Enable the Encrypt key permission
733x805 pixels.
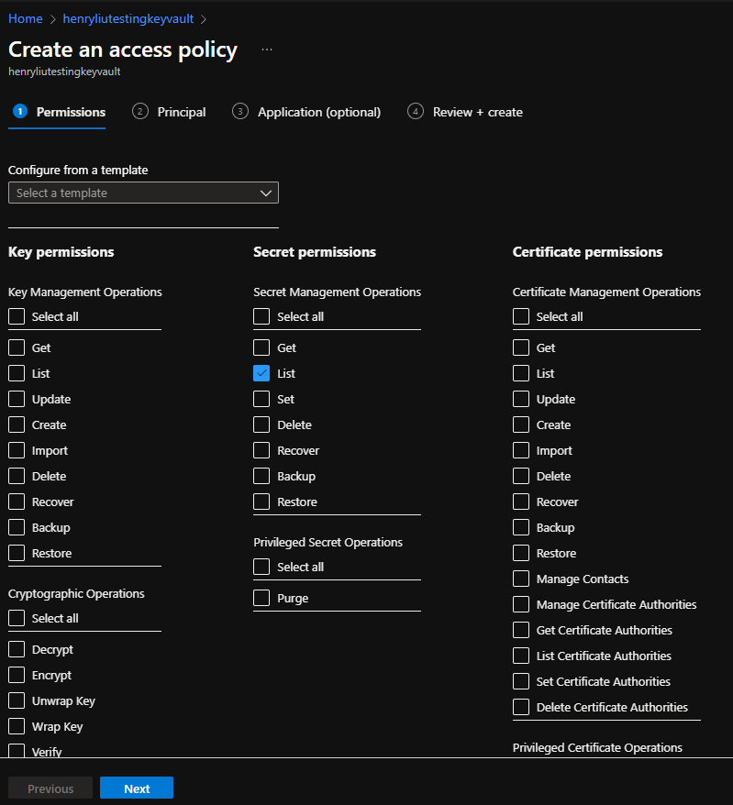tap(17, 675)
